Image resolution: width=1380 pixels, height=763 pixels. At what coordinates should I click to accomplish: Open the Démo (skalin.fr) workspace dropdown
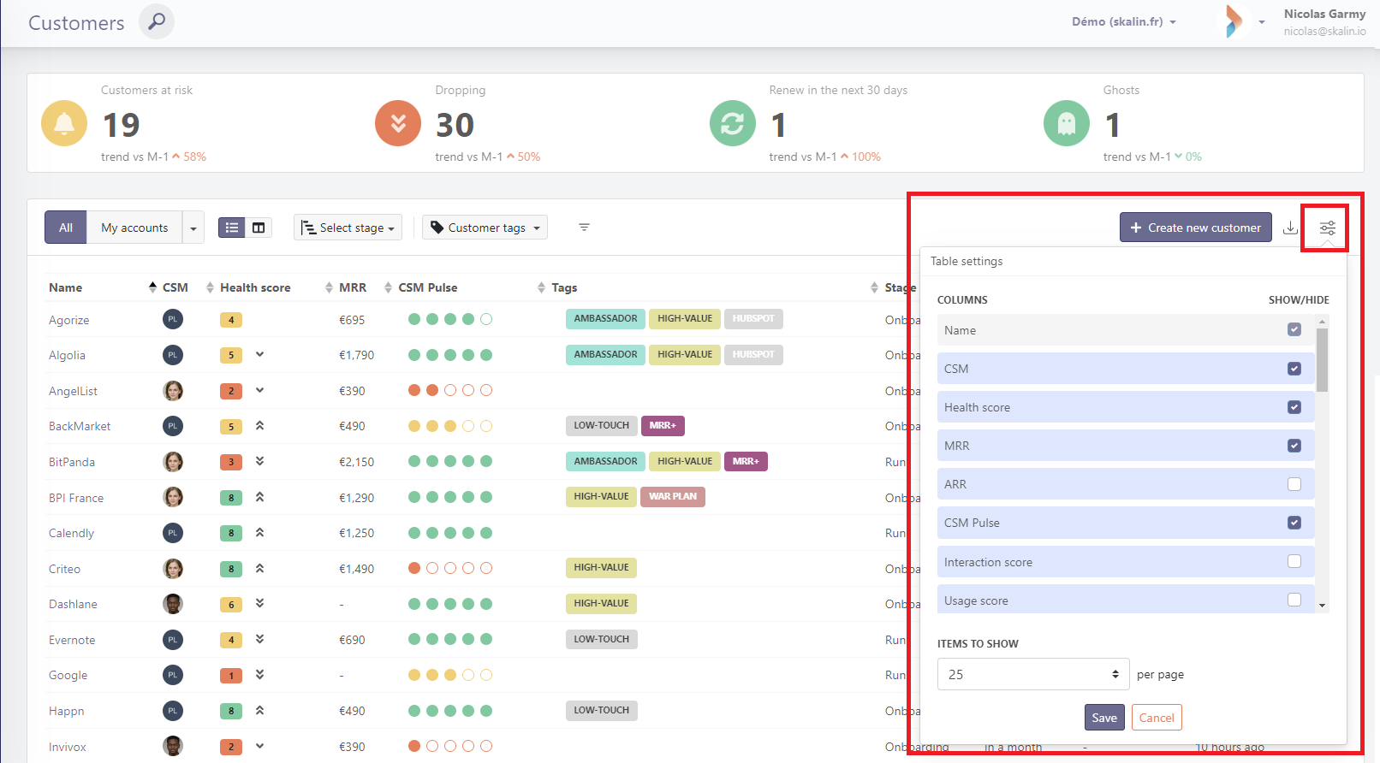(x=1124, y=21)
